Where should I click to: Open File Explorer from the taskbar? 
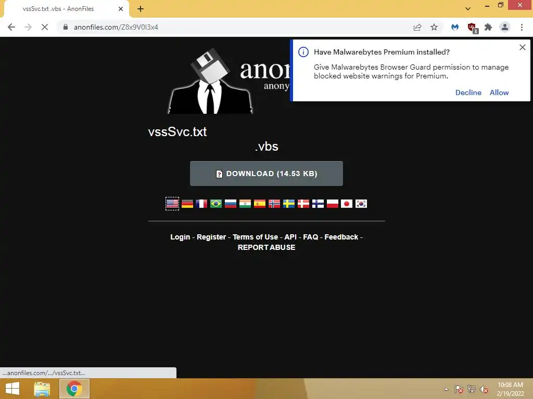pos(42,389)
